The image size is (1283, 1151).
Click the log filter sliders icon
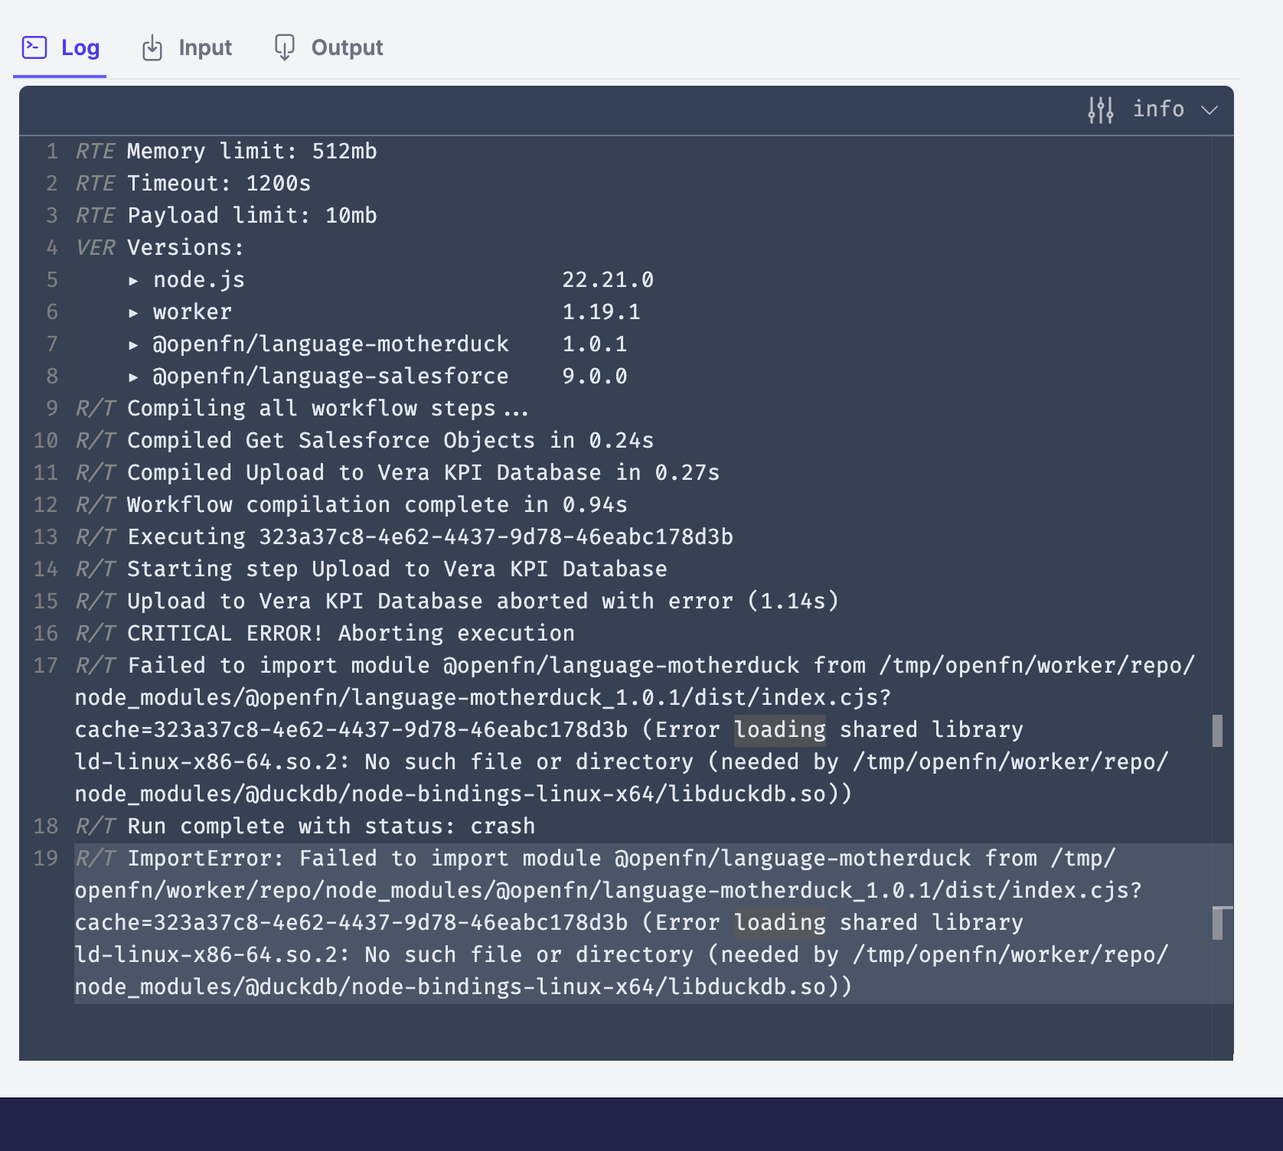tap(1100, 110)
